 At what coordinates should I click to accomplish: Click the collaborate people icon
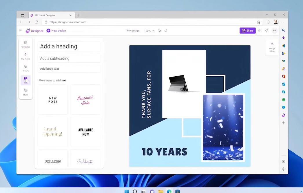coord(260,30)
